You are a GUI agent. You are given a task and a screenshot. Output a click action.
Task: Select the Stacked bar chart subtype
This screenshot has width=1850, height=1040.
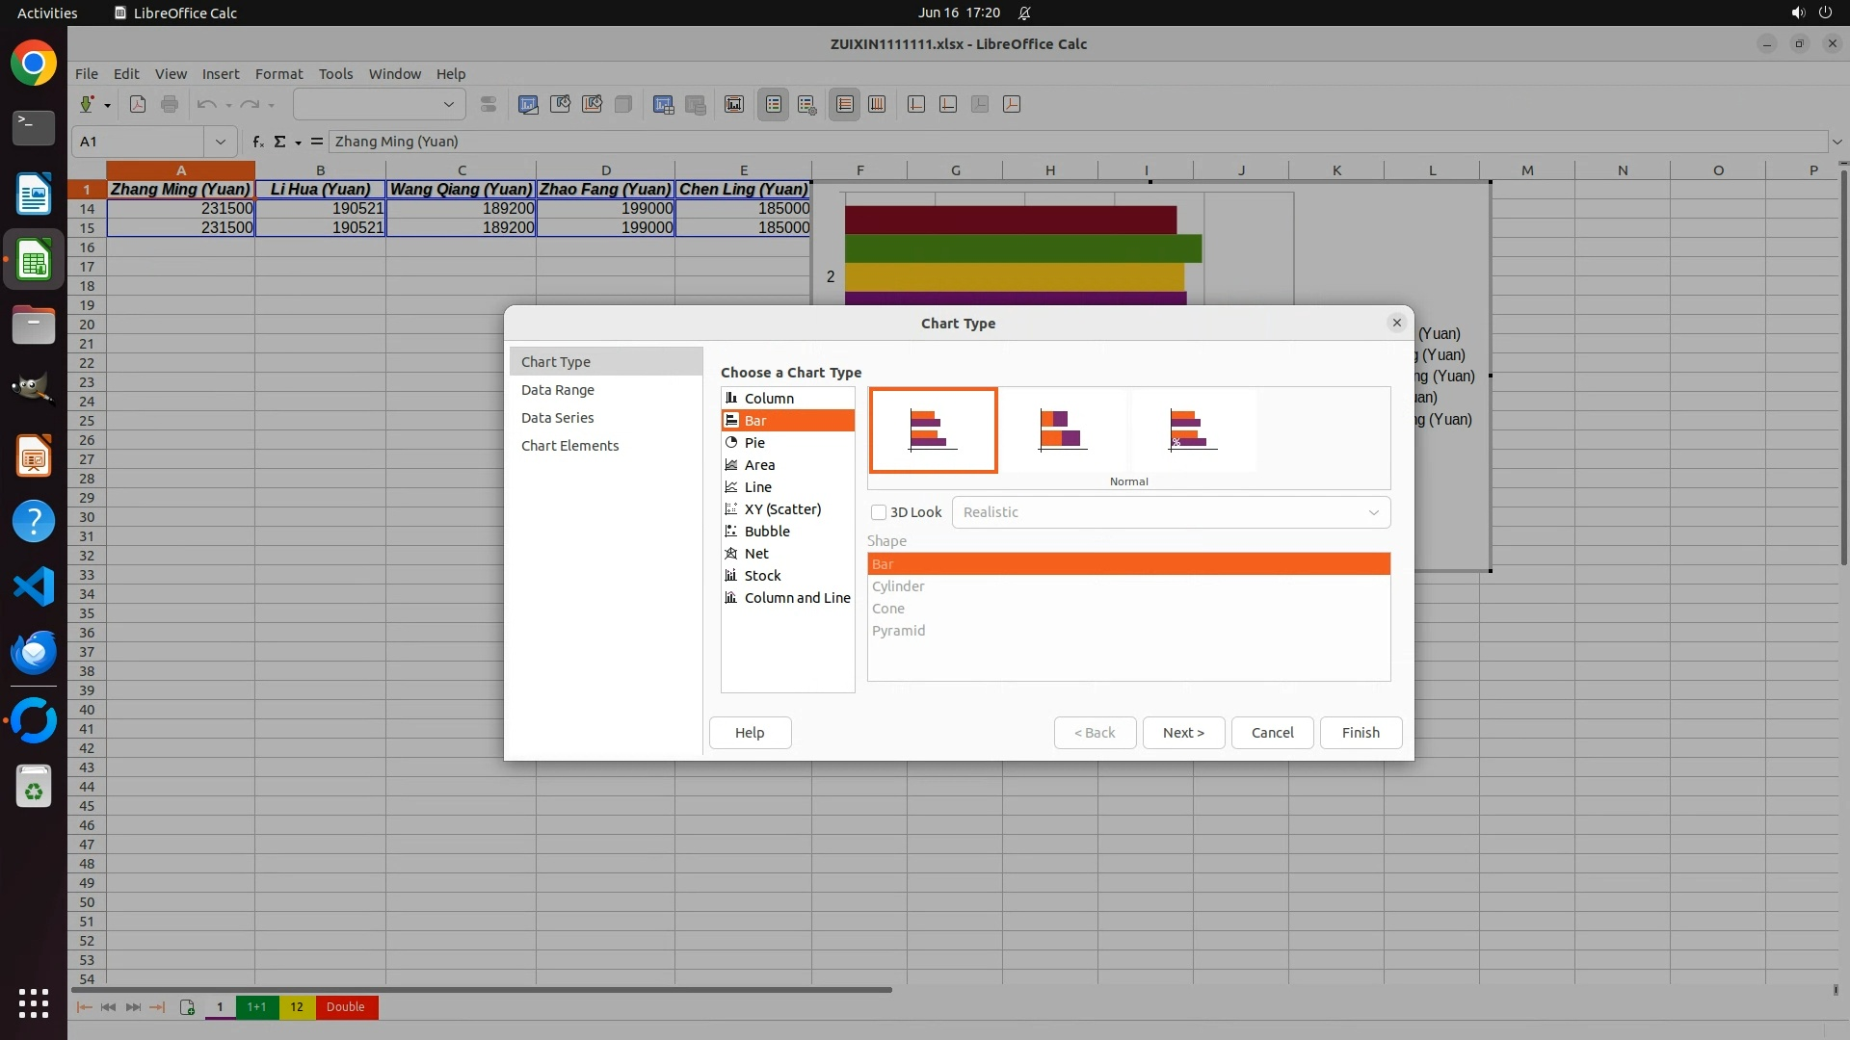[x=1063, y=429]
